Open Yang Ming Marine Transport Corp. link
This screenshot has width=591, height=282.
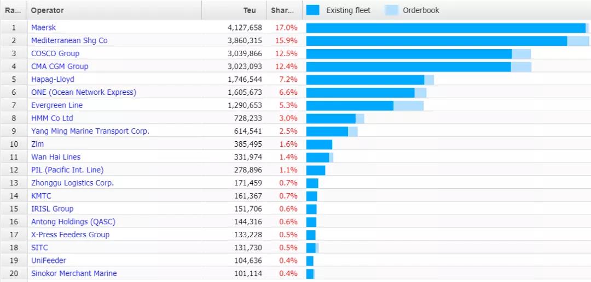click(90, 131)
